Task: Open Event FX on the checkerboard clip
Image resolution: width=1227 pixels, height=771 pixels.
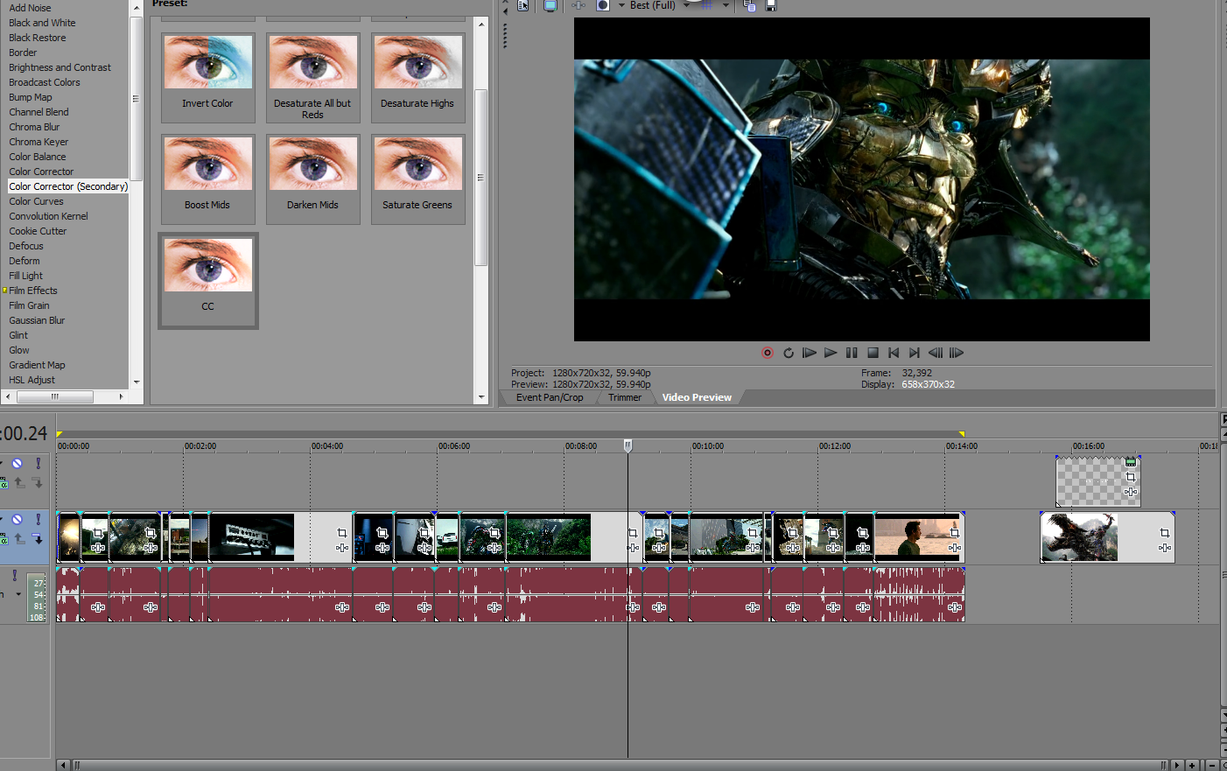Action: coord(1131,492)
